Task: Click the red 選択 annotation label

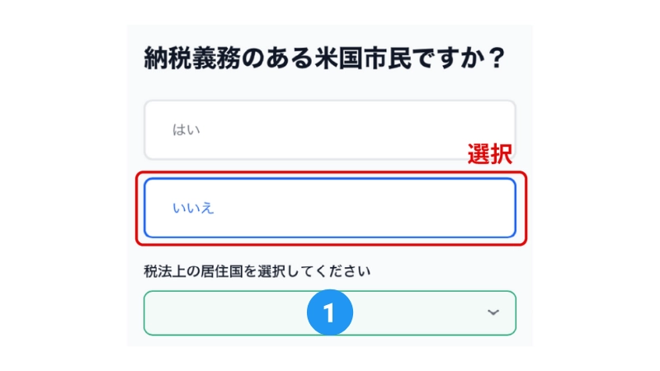Action: pyautogui.click(x=489, y=154)
